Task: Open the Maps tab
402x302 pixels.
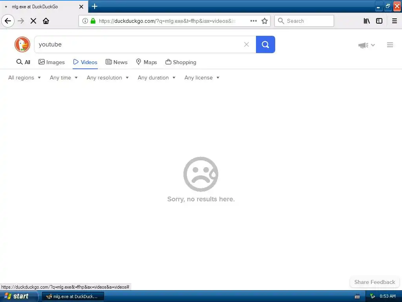Action: pos(146,62)
